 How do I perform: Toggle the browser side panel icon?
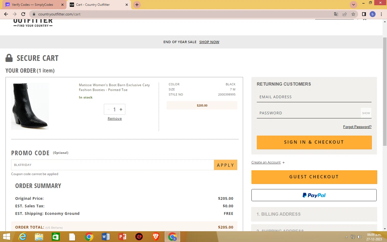point(364,14)
